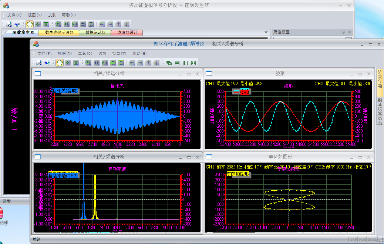Viewport: 384px width, 244px height.
Task: Click up arrow icon in function generator toolbar
Action: (118, 24)
